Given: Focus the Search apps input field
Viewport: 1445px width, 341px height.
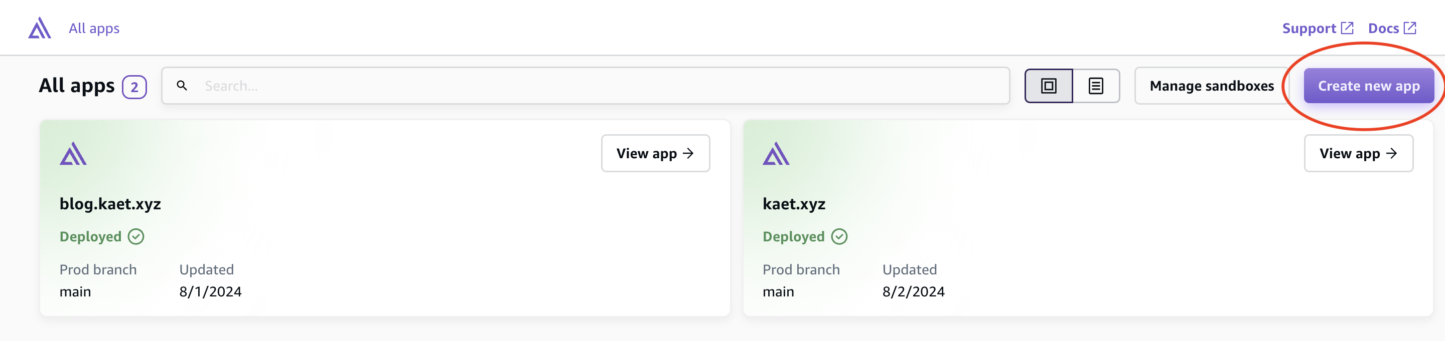Looking at the screenshot, I should tap(585, 86).
